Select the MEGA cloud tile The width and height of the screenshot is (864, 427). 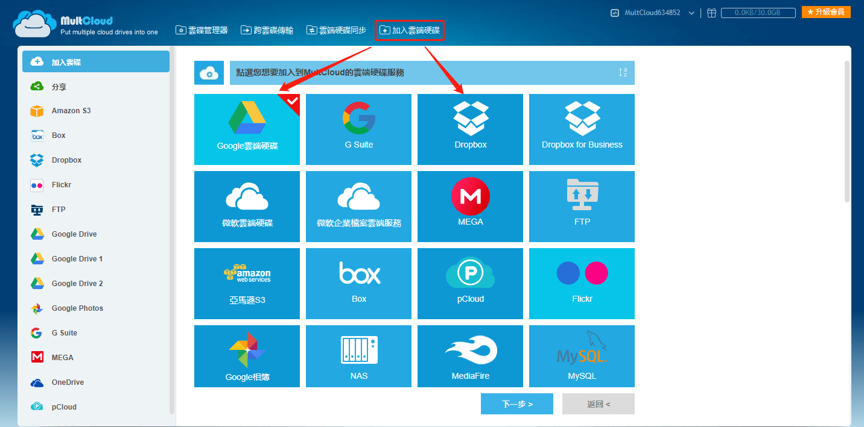[x=470, y=207]
